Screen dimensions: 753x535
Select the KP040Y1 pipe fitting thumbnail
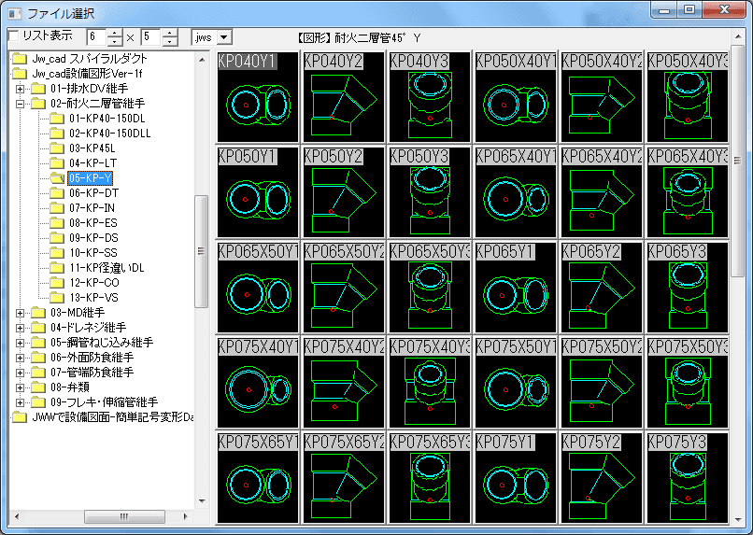pos(257,96)
